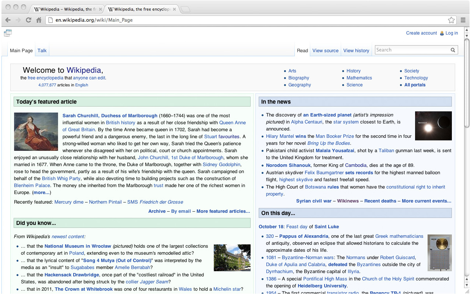Click the browser forward arrow
The width and height of the screenshot is (471, 294).
(x=18, y=20)
